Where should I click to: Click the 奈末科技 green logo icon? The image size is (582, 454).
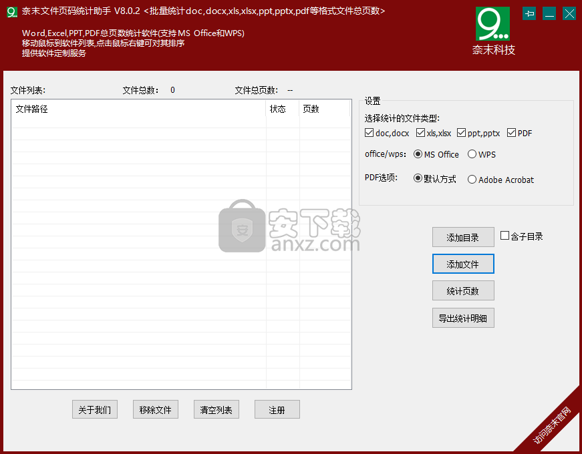coord(492,23)
